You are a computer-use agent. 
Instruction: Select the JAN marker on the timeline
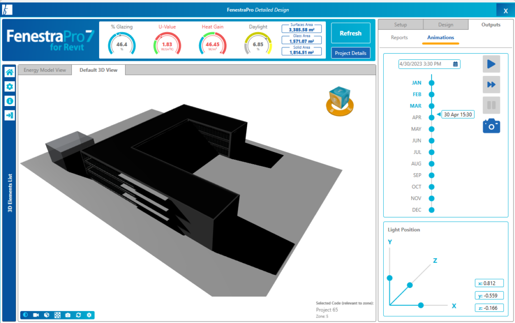click(x=432, y=83)
